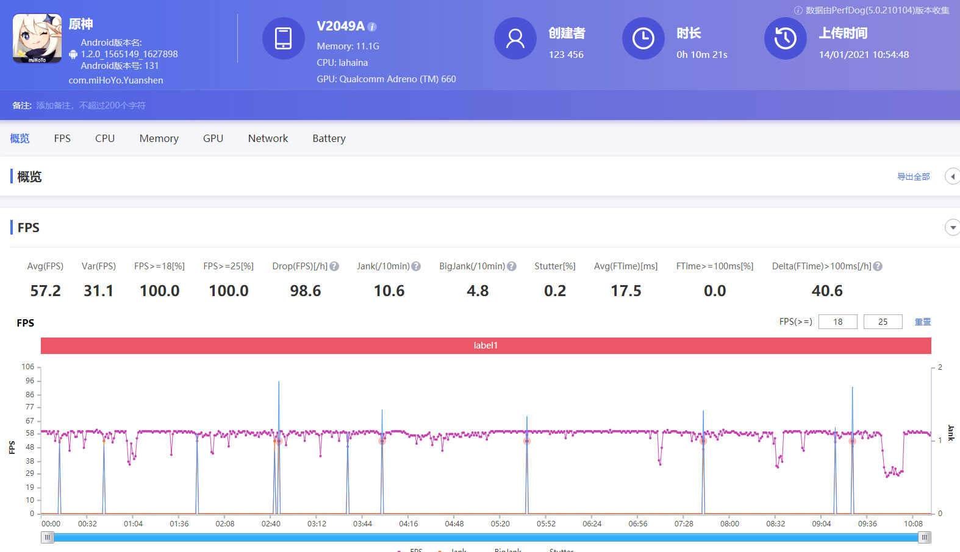
Task: Click the duration clock icon
Action: pos(643,38)
